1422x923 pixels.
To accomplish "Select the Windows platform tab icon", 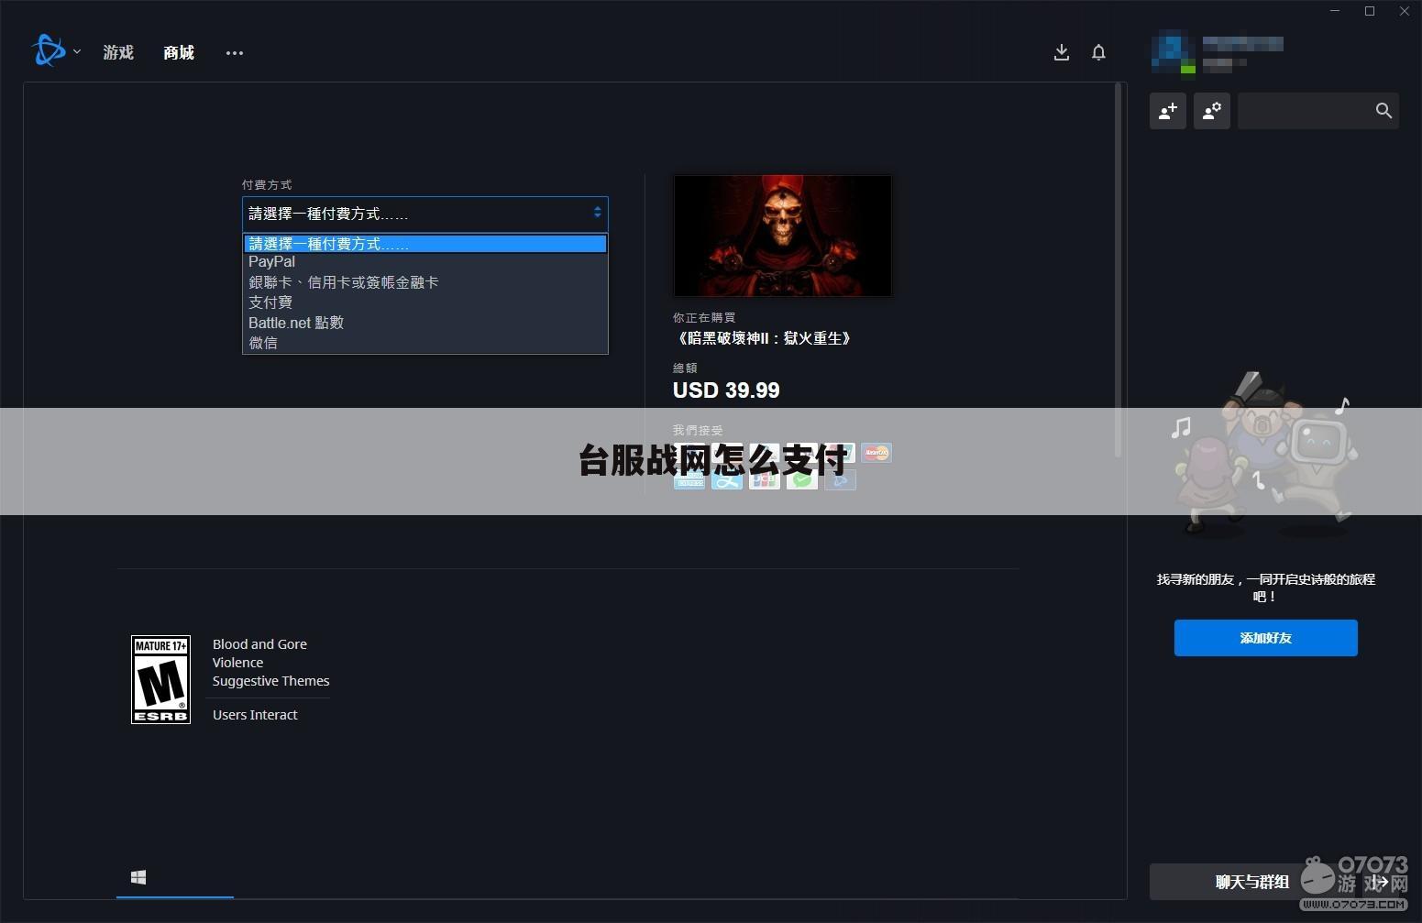I will [138, 877].
